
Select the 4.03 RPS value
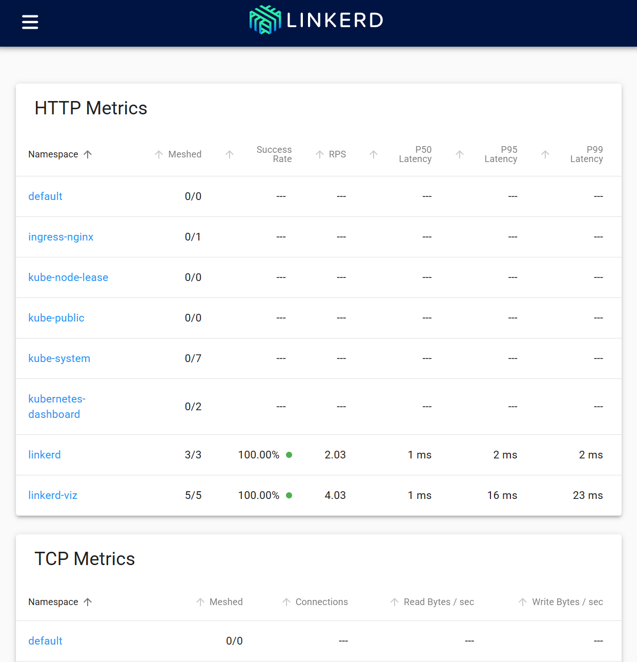pos(335,495)
